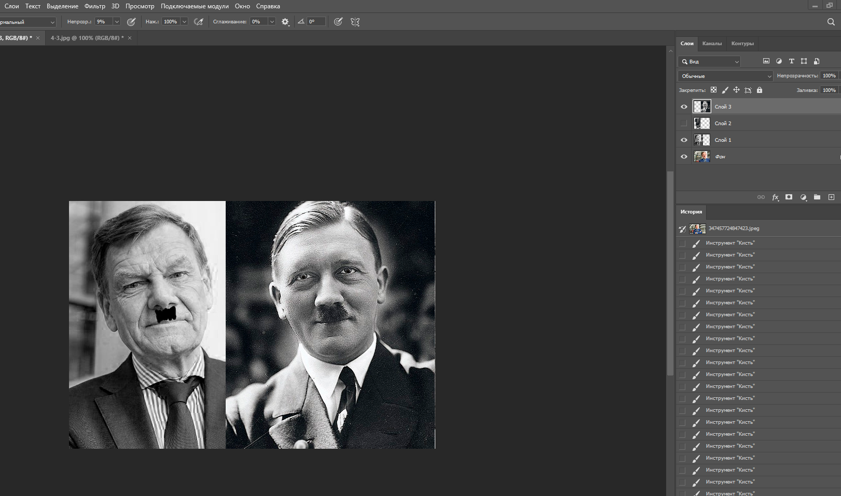This screenshot has height=496, width=841.
Task: Add layer mask from Layers panel
Action: click(x=789, y=197)
